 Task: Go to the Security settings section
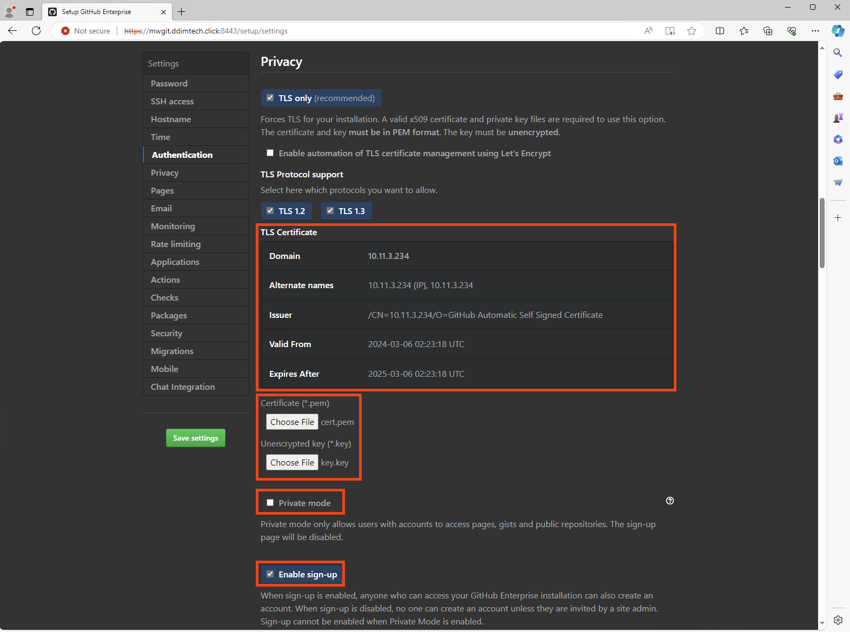coord(196,333)
